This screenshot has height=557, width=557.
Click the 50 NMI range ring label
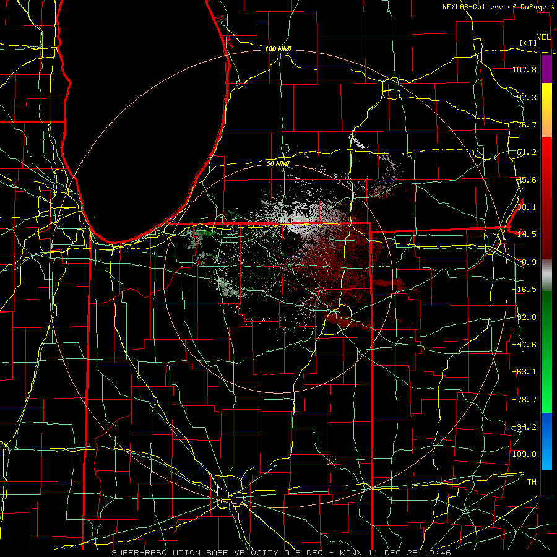click(x=278, y=164)
